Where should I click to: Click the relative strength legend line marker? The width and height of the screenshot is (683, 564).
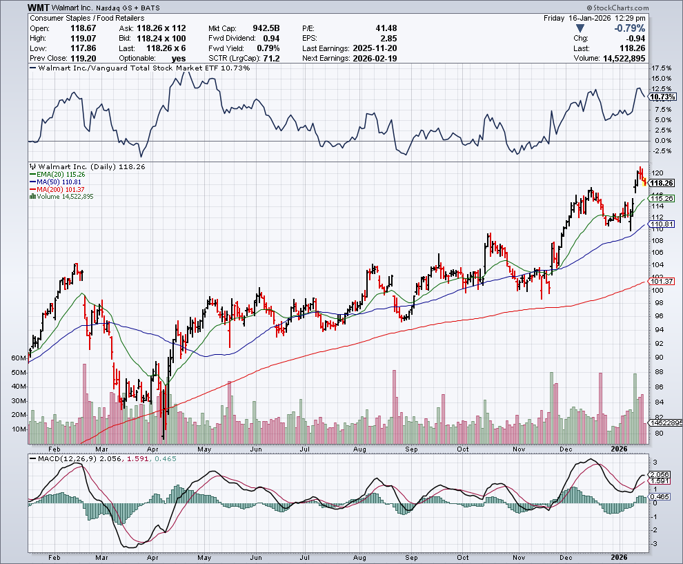(x=31, y=68)
